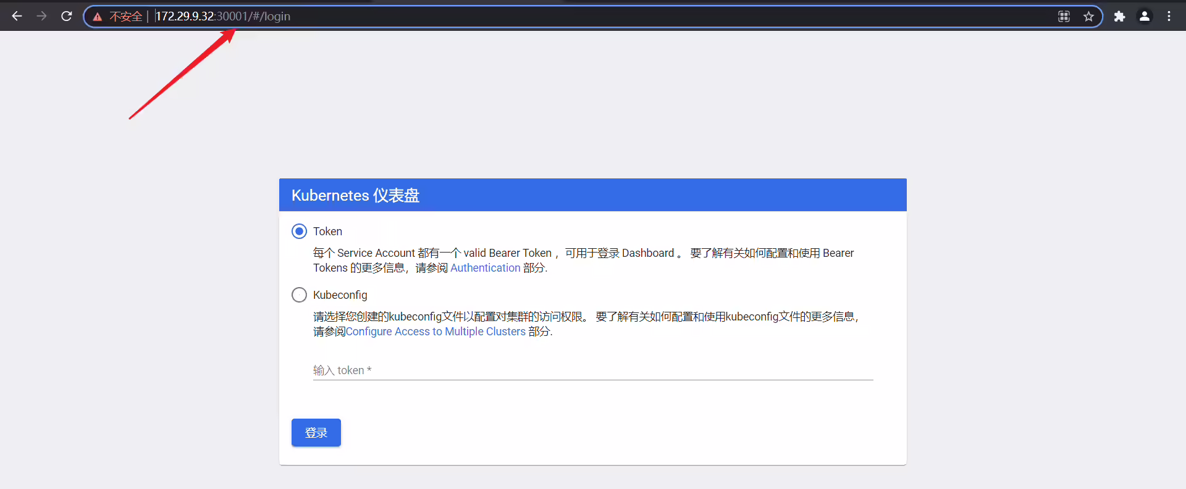Screen dimensions: 1186x489
Task: Click the blue 登录 login button
Action: (316, 433)
